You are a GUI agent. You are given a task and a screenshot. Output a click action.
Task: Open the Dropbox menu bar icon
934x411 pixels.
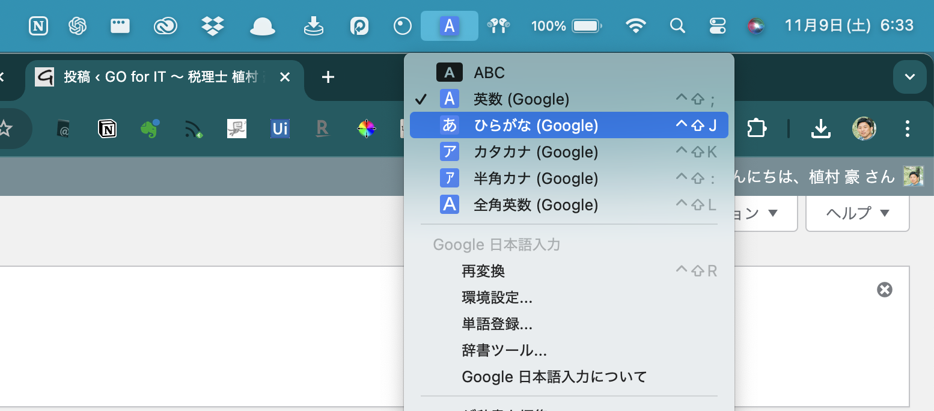(212, 26)
